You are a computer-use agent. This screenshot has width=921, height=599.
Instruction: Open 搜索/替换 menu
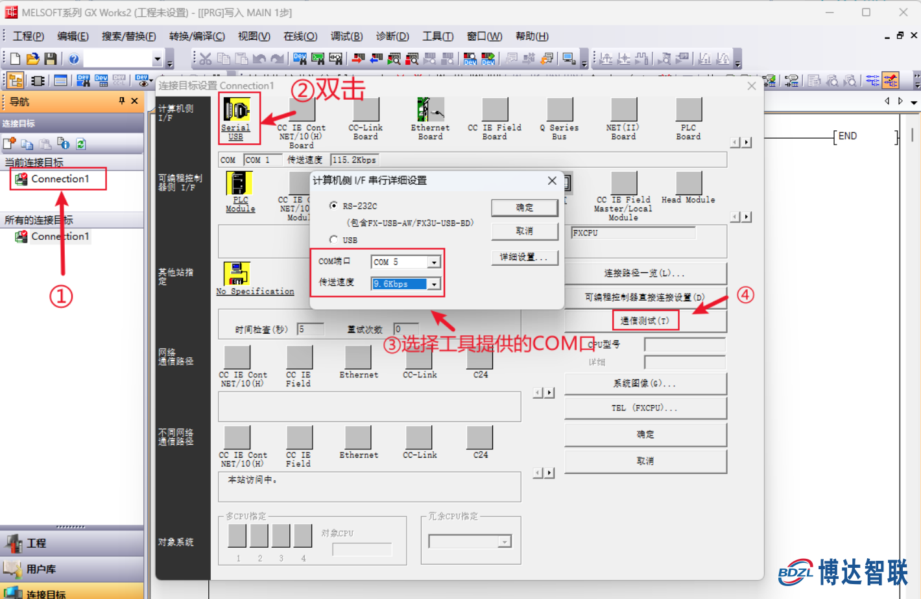[x=129, y=36]
